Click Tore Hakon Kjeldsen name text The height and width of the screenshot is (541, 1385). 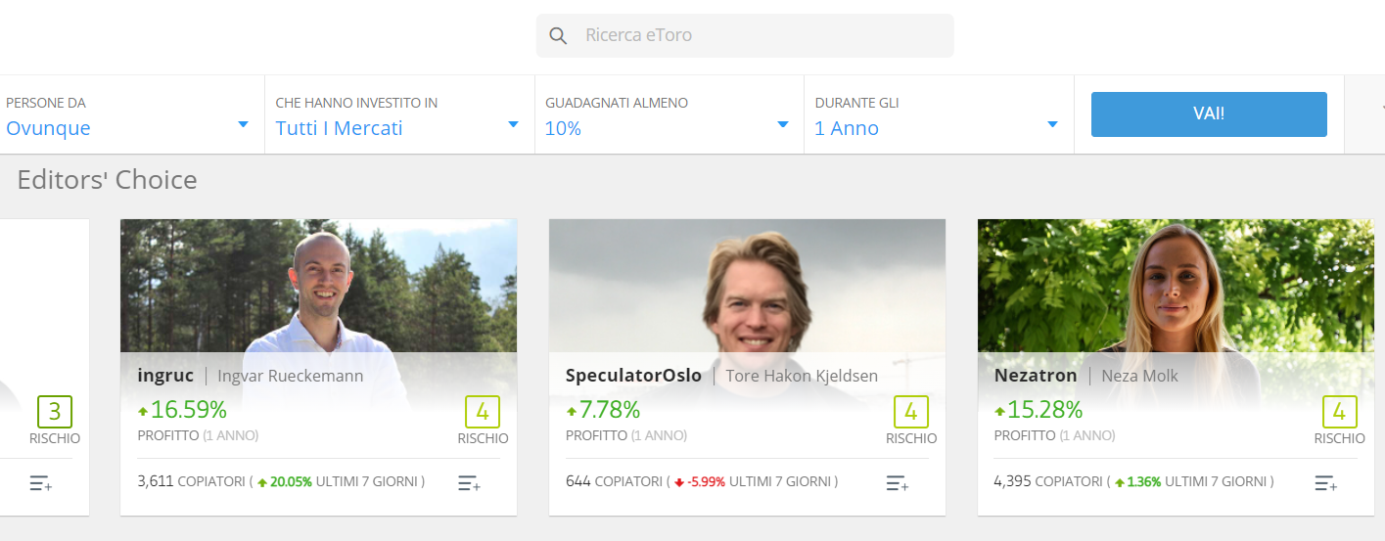tap(802, 377)
